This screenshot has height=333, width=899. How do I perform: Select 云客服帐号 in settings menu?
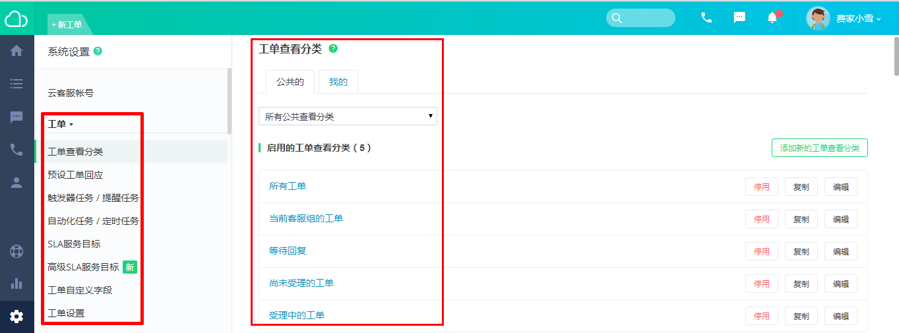click(x=71, y=93)
